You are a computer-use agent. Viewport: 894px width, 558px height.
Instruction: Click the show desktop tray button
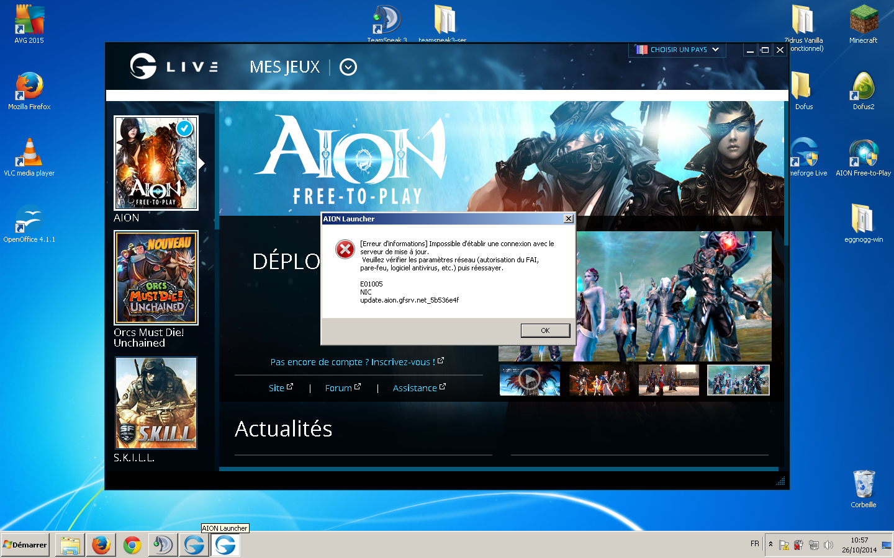887,545
